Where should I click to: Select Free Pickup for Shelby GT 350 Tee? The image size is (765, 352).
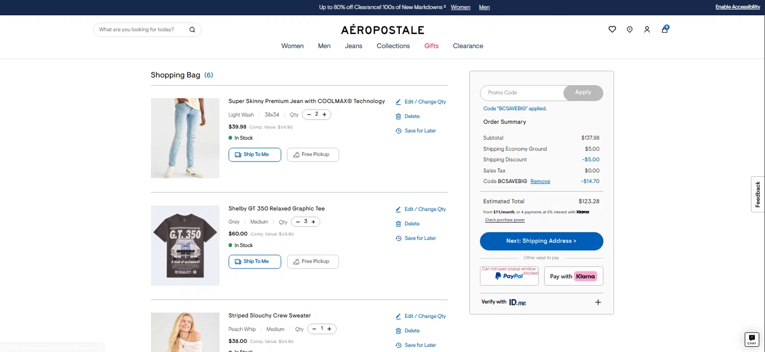(313, 262)
